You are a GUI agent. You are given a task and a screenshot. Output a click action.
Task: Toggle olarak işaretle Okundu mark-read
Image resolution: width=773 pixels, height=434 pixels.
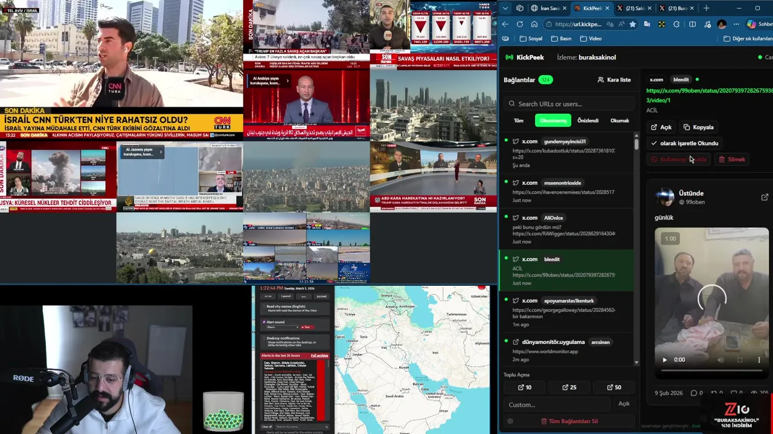(x=685, y=143)
